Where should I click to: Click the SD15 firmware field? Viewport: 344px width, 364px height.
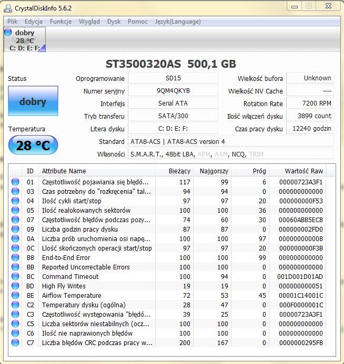click(x=173, y=78)
